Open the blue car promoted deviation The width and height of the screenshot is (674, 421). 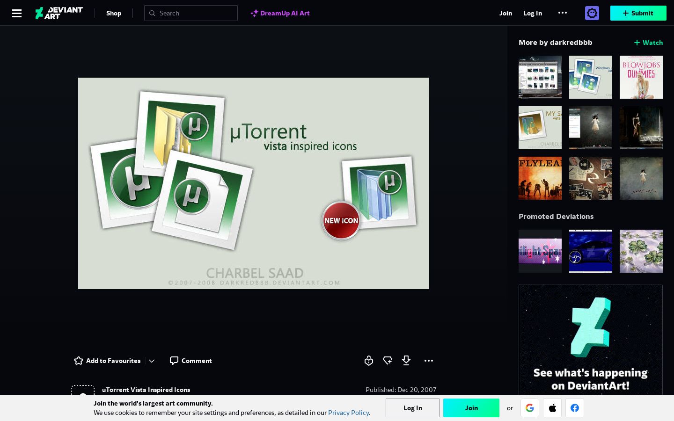point(591,251)
